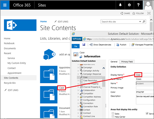
Task: Open the Case library tile
Action: 49,95
